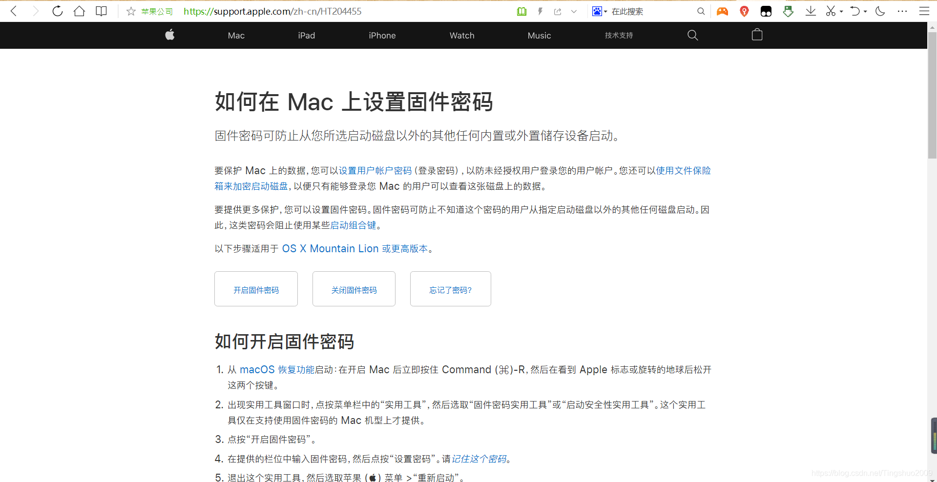
Task: Open the search engine selector dropdown
Action: [600, 11]
